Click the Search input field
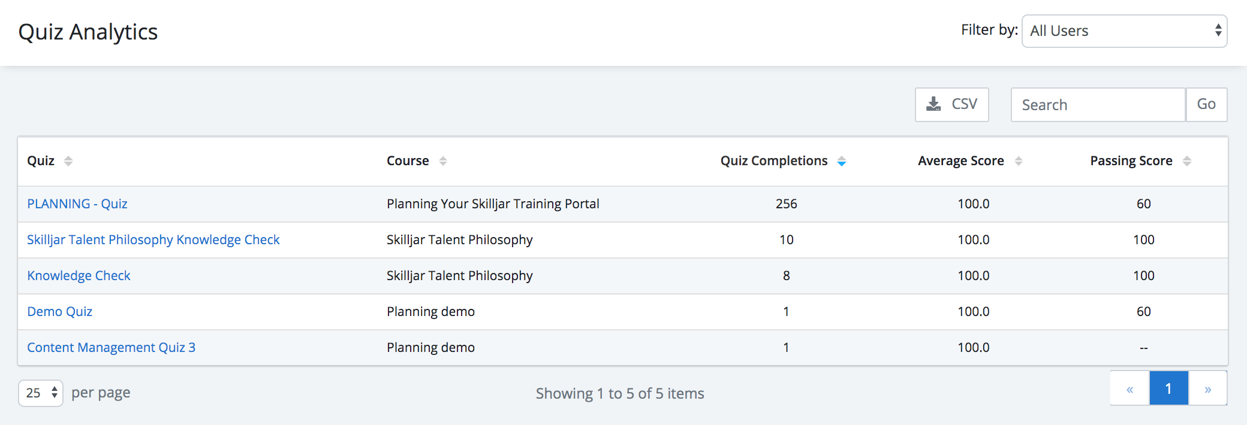The width and height of the screenshot is (1247, 425). [x=1098, y=105]
